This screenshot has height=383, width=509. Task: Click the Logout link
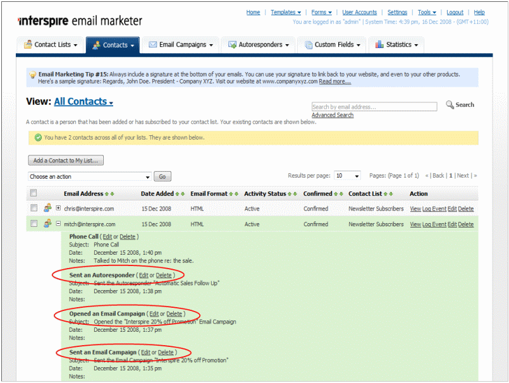click(x=455, y=13)
